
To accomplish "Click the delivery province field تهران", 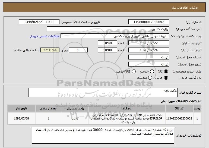I will (x=149, y=57).
